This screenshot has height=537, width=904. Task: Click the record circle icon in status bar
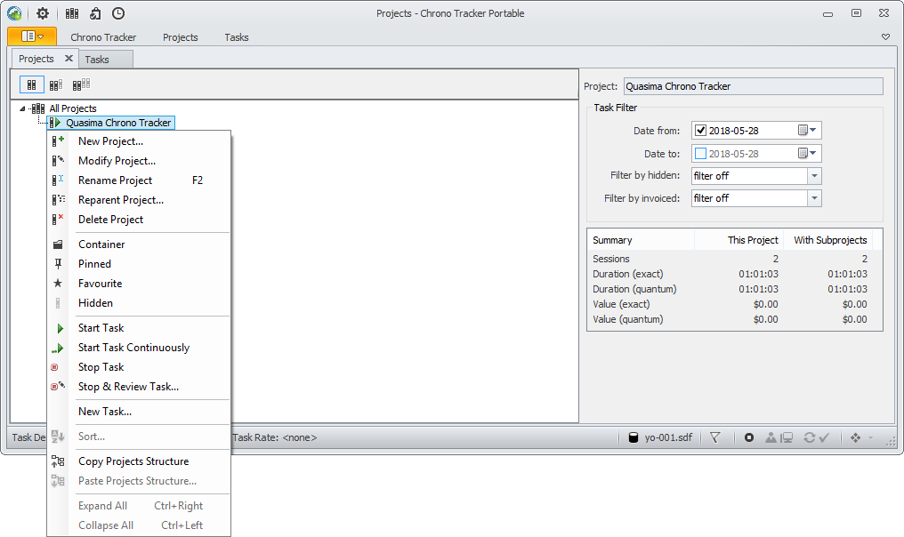coord(749,438)
